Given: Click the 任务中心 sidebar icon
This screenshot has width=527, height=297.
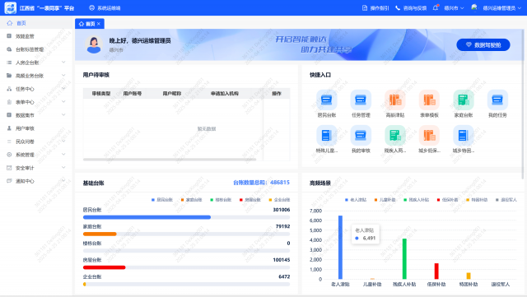Looking at the screenshot, I should [9, 89].
